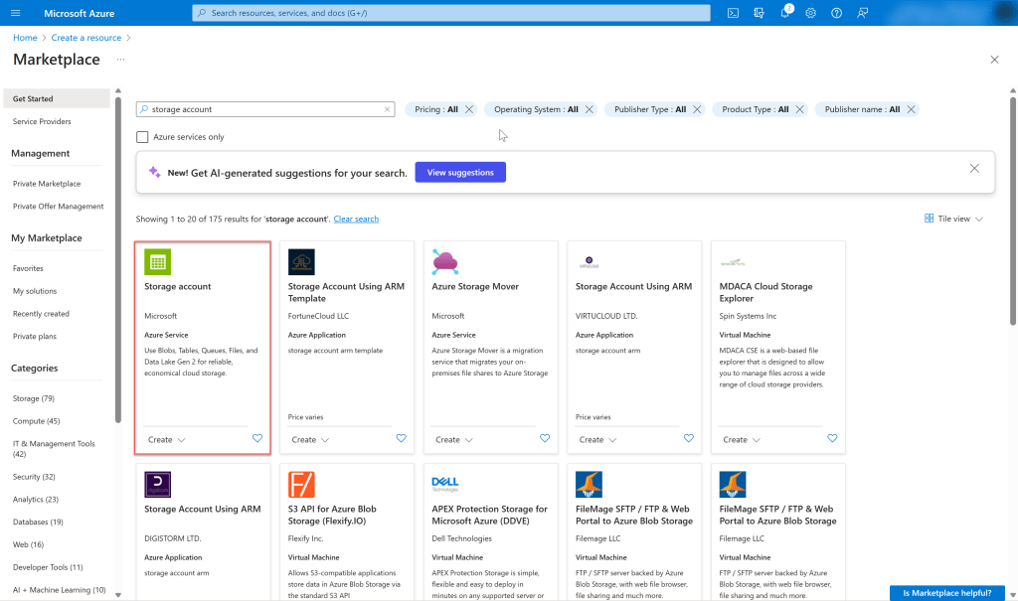
Task: Select Service Providers in the left menu
Action: pyautogui.click(x=42, y=121)
